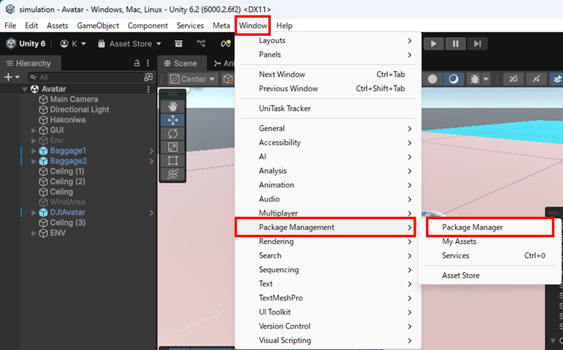Screen dimensions: 563x350
Task: Open the File menu
Action: (x=10, y=26)
